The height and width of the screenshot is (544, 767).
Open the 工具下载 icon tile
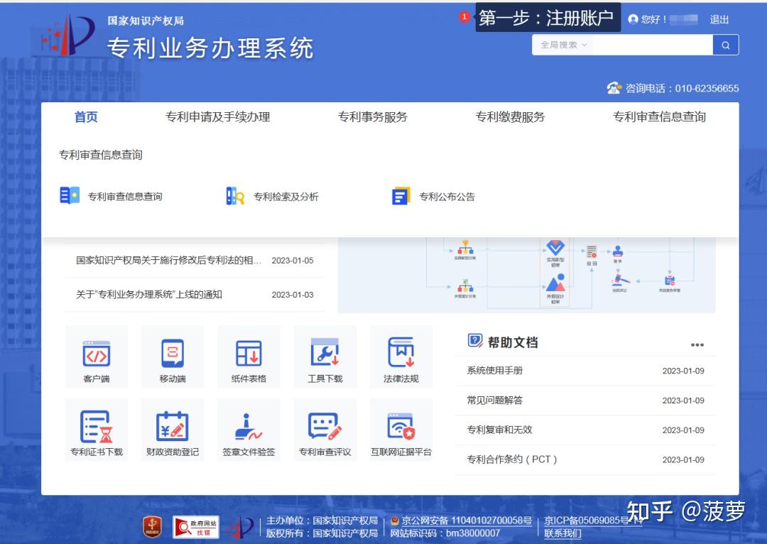pos(325,357)
